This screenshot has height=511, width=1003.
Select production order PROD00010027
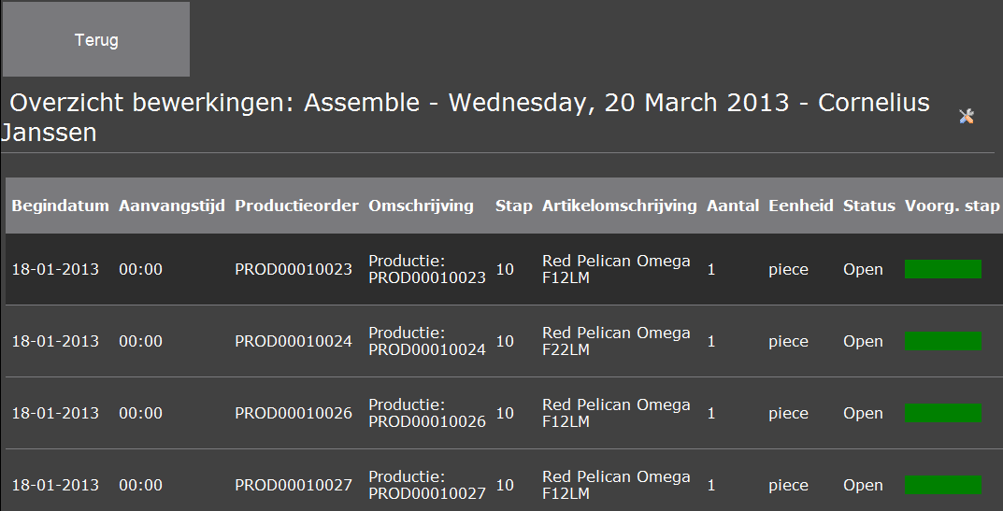click(x=293, y=486)
